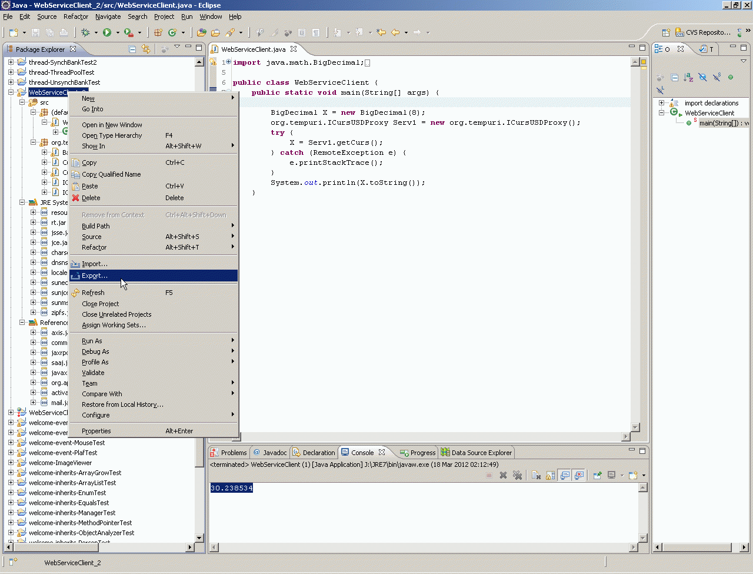Toggle Hide Fields in Outline view
The width and height of the screenshot is (753, 574).
coord(702,77)
